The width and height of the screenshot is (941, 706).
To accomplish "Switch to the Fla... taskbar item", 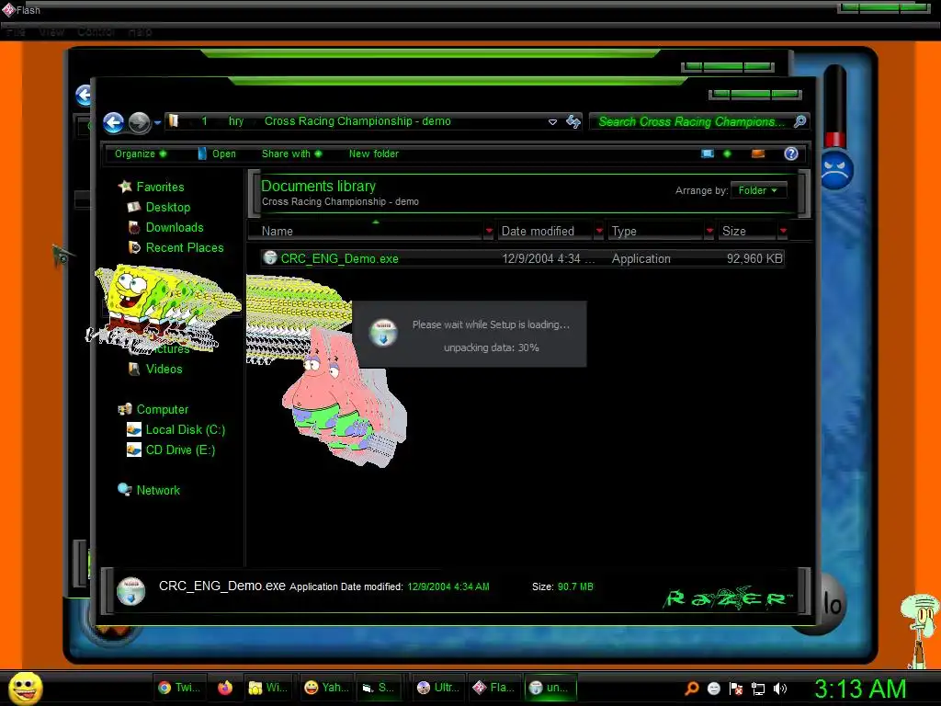I will pyautogui.click(x=494, y=688).
